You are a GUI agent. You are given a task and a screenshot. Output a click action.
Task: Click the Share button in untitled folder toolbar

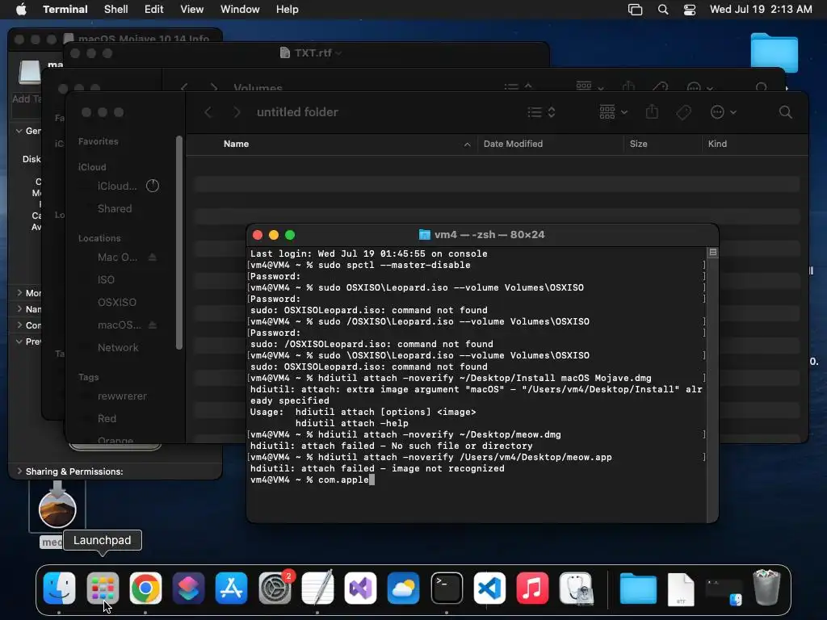(652, 111)
